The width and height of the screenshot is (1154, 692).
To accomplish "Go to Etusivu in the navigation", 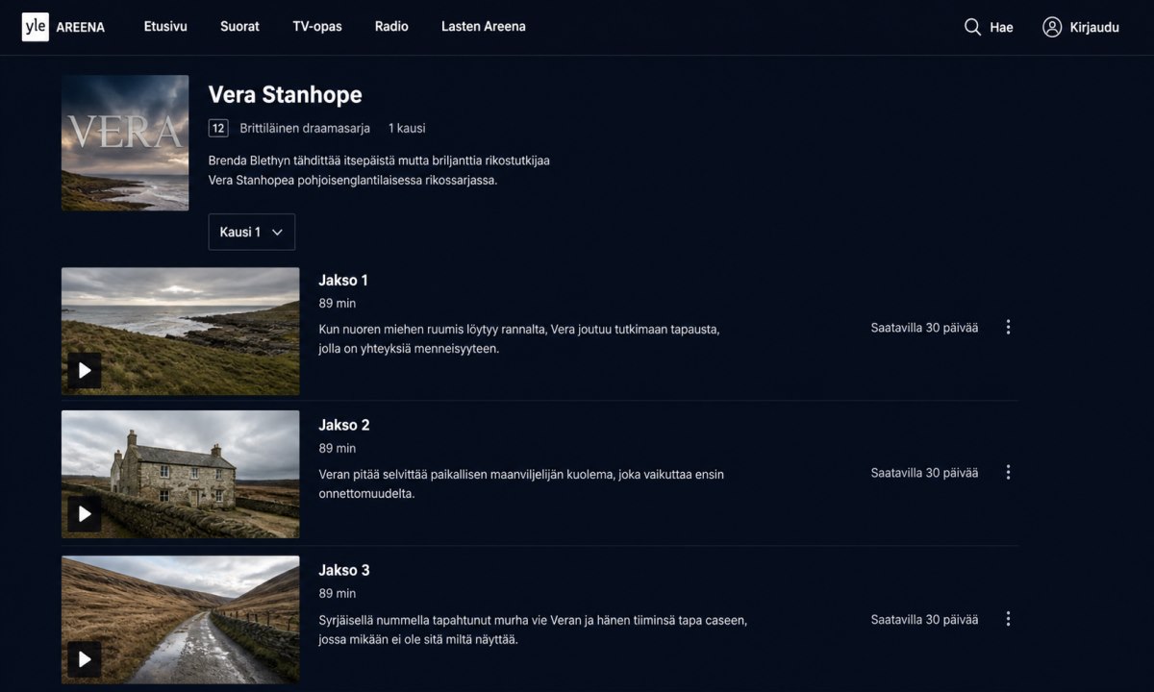I will (165, 27).
